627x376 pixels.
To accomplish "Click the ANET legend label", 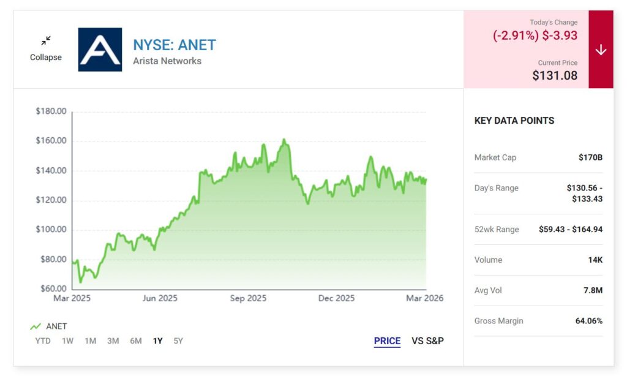I will [x=56, y=326].
